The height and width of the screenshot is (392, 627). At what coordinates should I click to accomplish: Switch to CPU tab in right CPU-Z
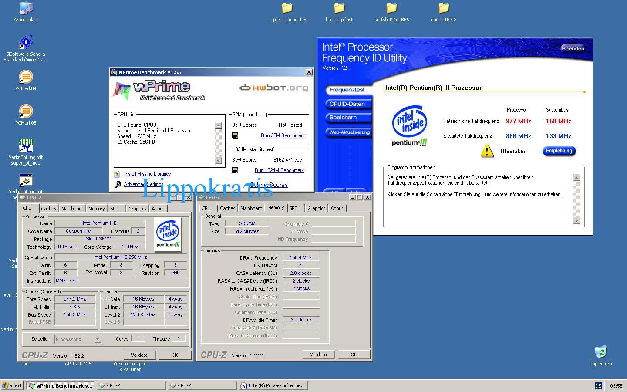click(x=206, y=208)
